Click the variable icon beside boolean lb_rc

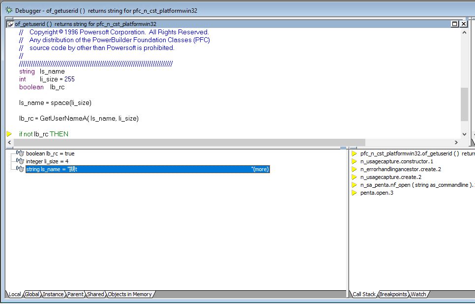pos(20,153)
